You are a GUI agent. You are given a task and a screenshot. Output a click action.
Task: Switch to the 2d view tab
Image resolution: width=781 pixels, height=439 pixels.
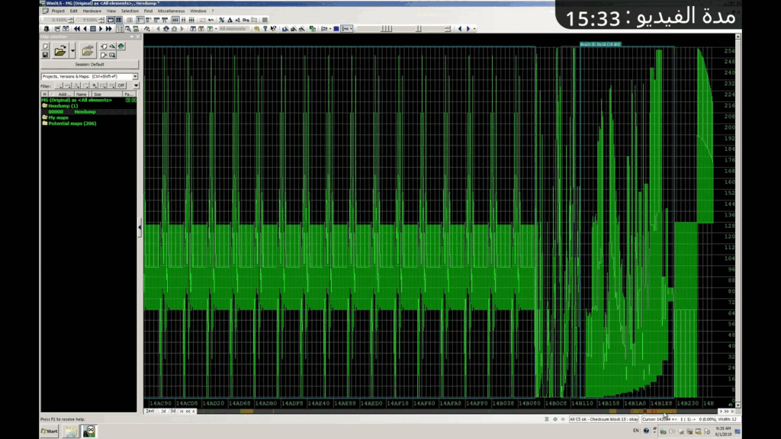point(163,411)
